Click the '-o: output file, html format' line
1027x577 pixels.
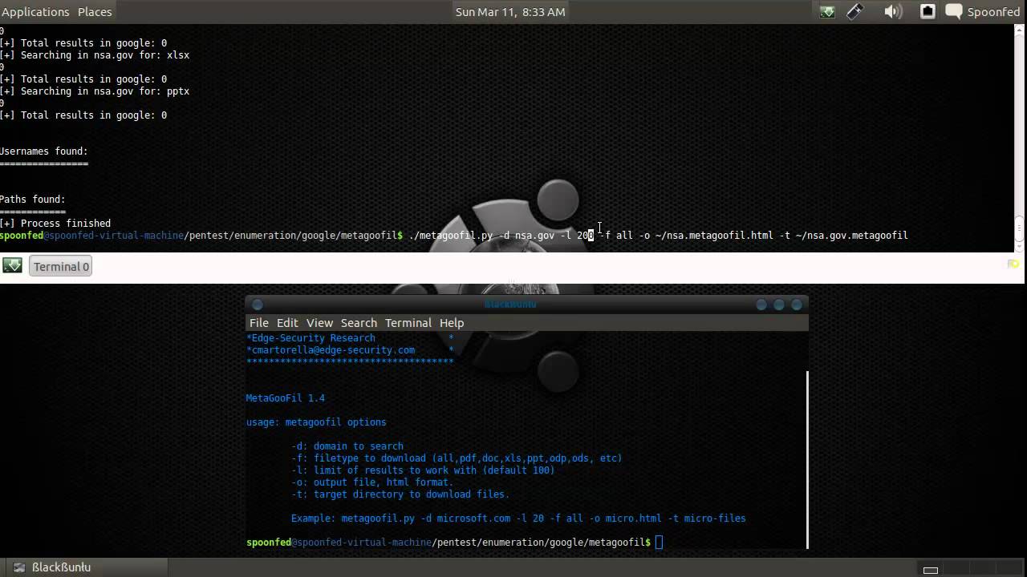(372, 482)
